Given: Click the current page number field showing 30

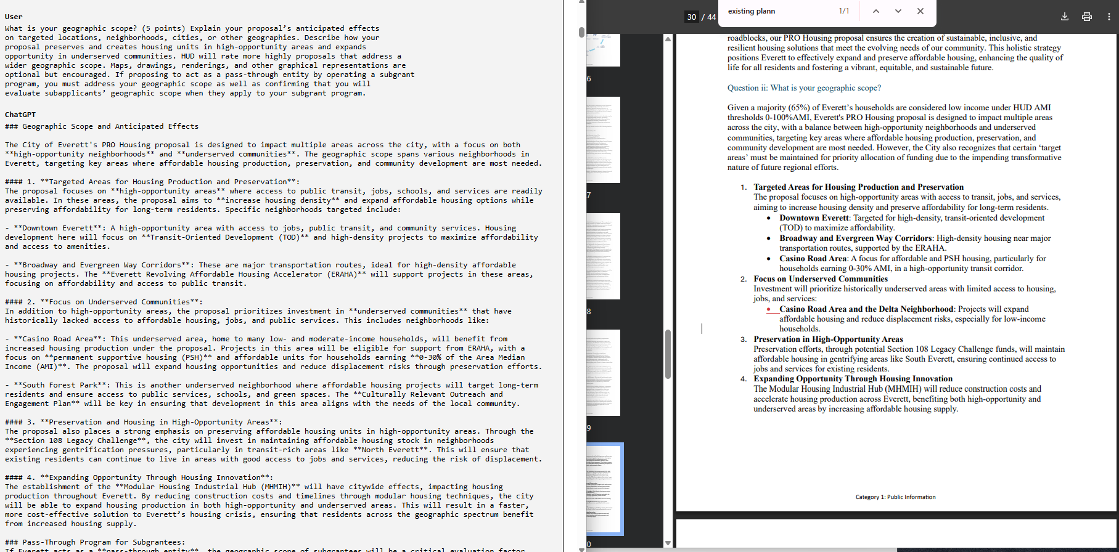Looking at the screenshot, I should pos(692,17).
